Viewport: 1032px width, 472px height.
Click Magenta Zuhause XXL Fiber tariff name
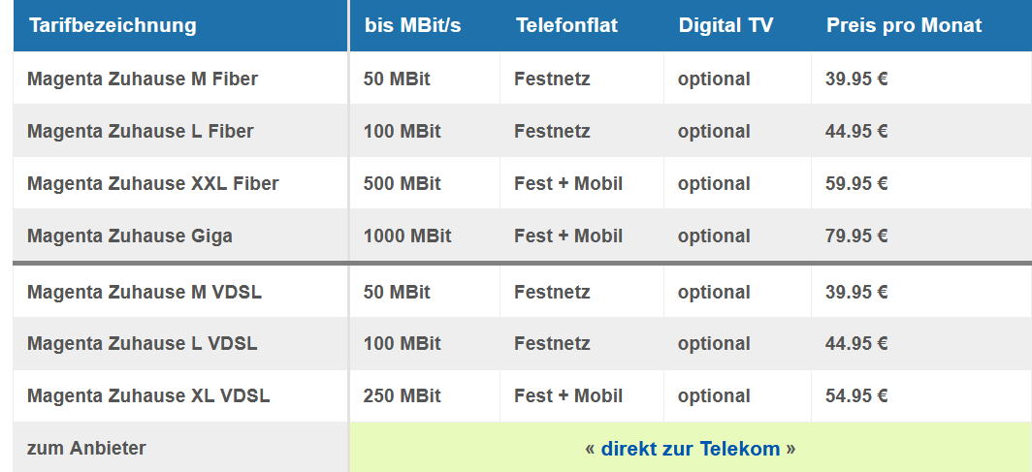153,183
